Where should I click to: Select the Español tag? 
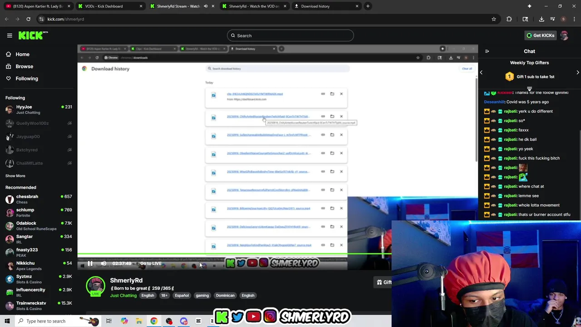point(182,296)
